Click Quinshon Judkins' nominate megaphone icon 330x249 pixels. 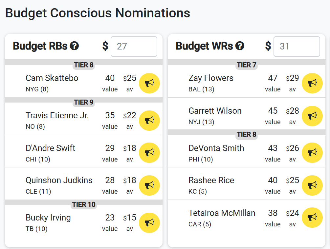pos(149,185)
